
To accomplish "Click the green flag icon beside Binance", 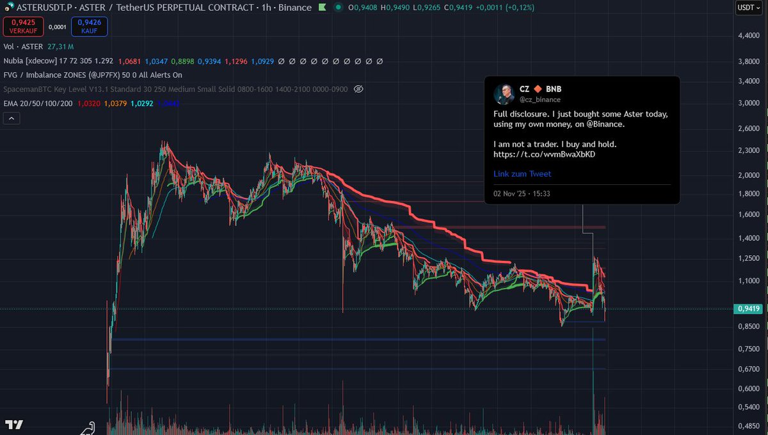I will tap(321, 8).
